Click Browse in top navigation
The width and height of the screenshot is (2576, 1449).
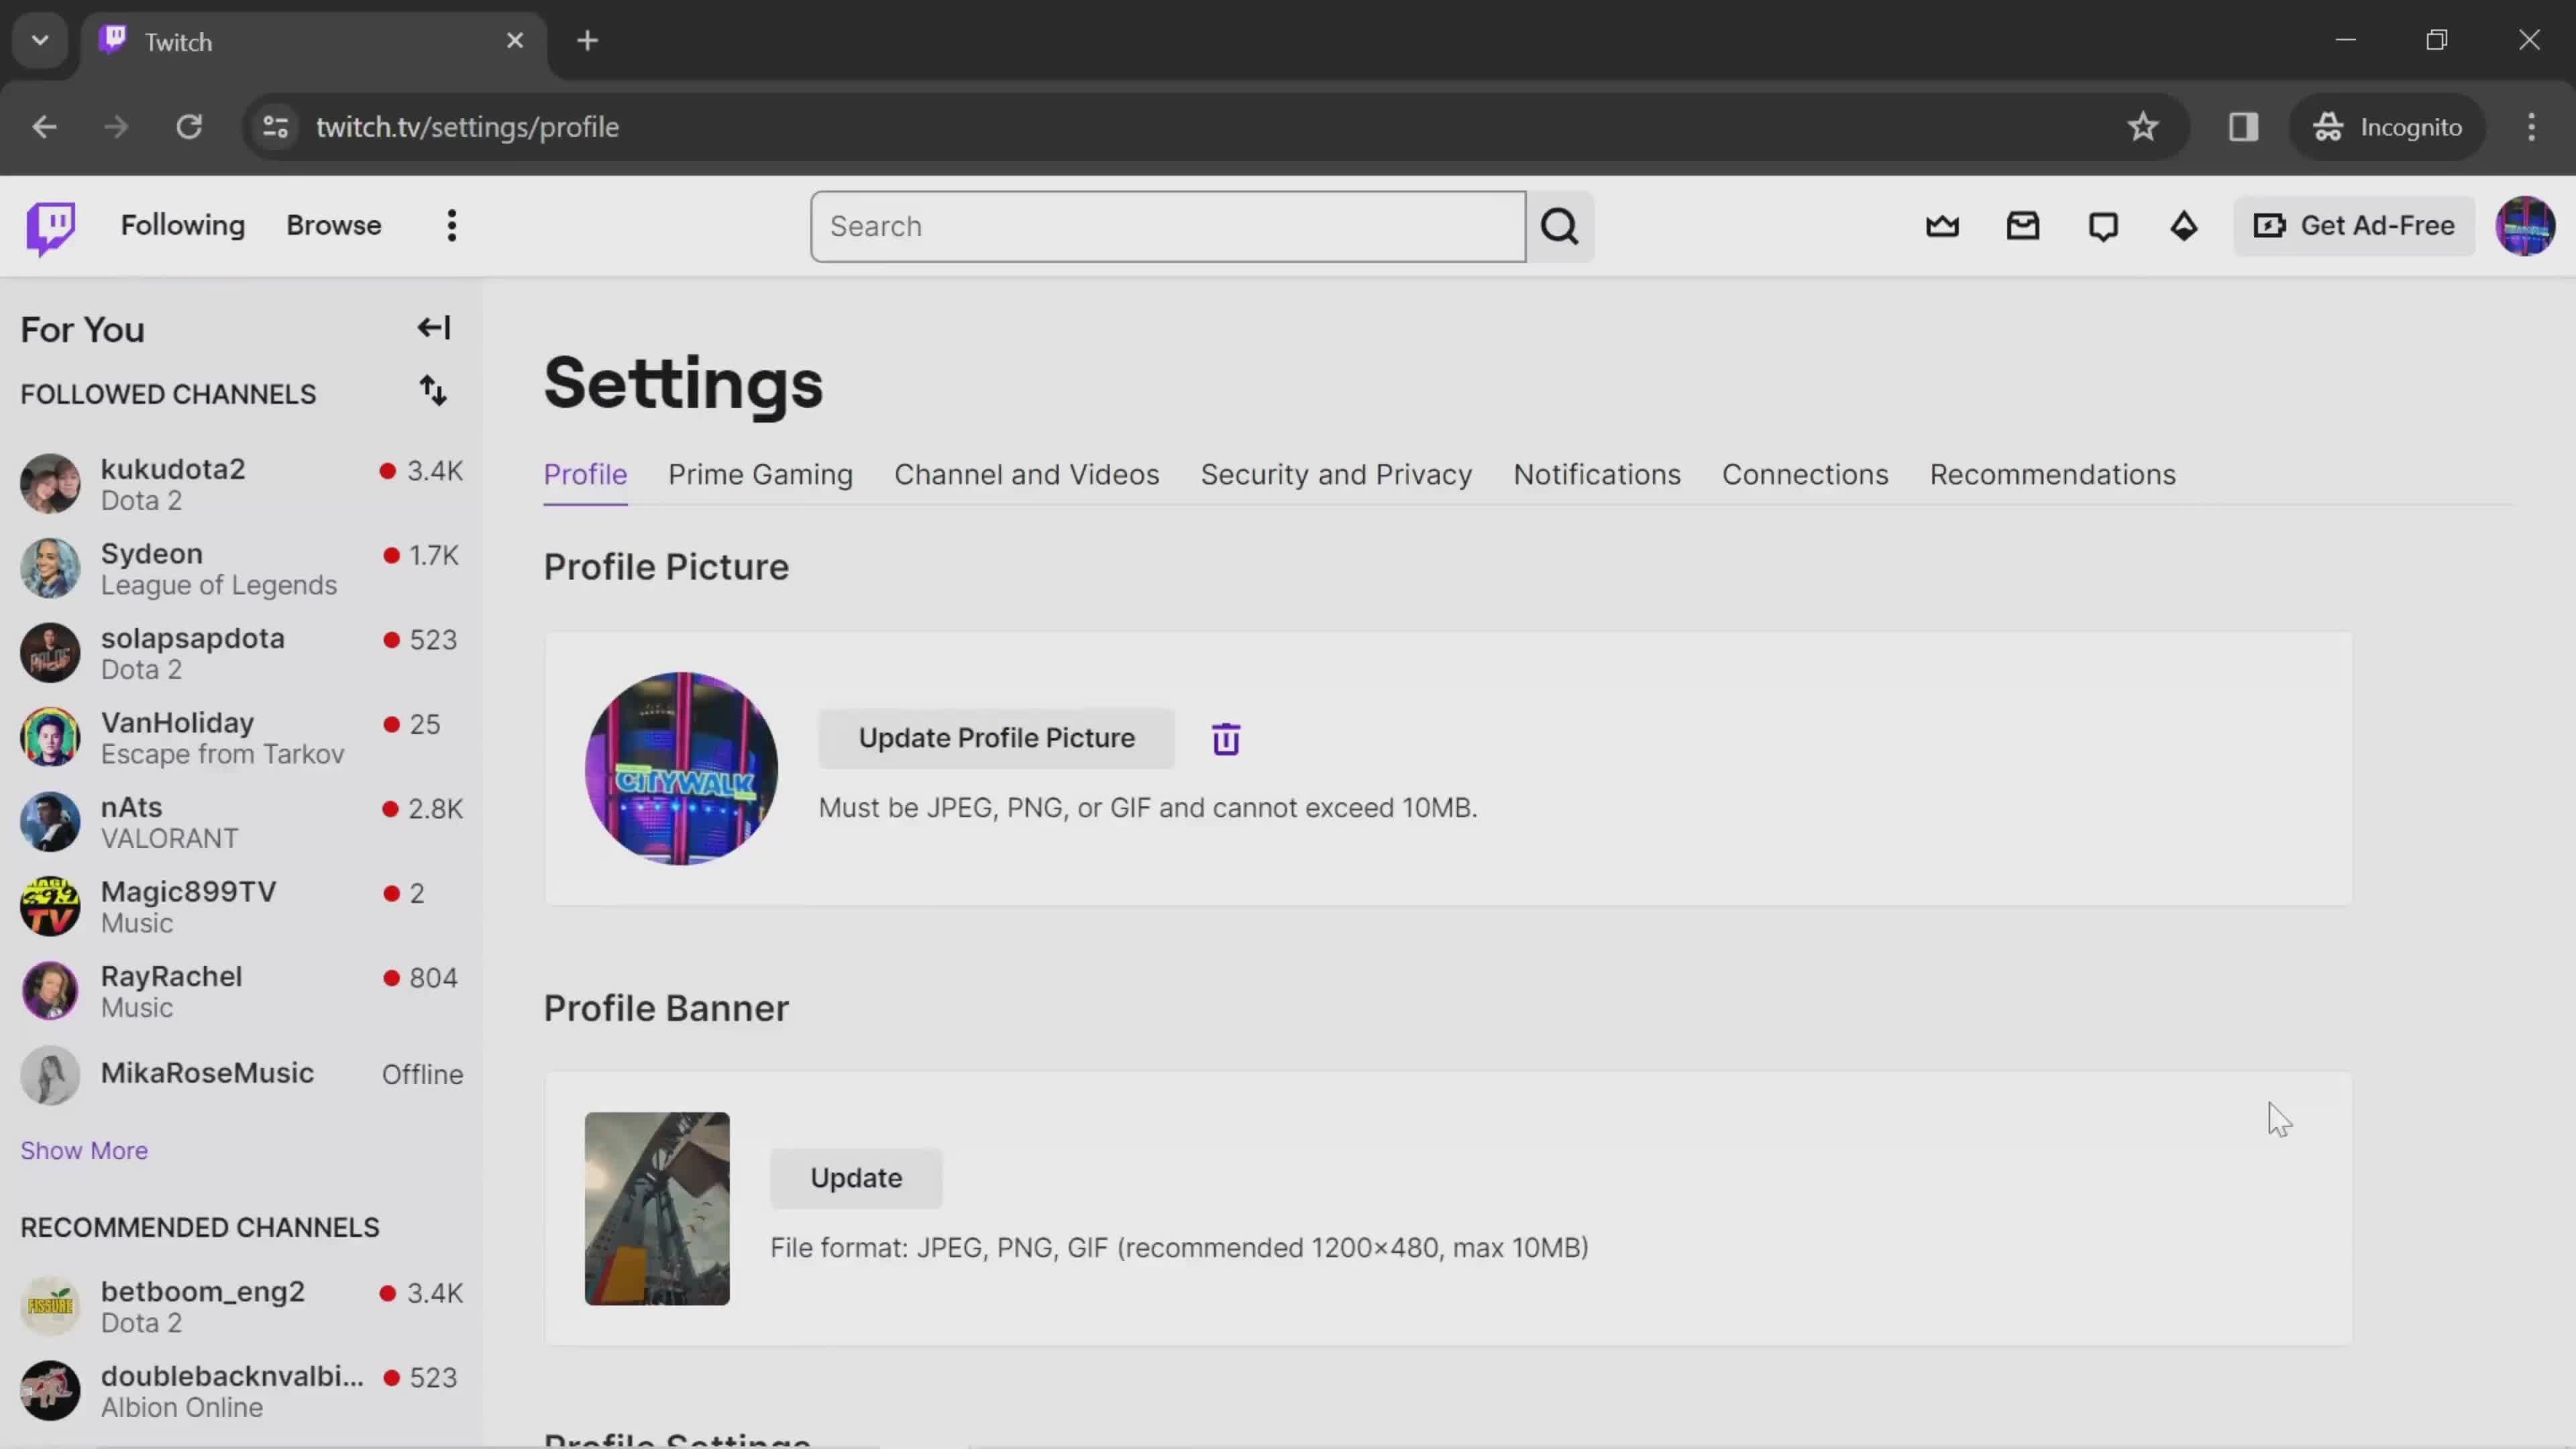pos(334,226)
